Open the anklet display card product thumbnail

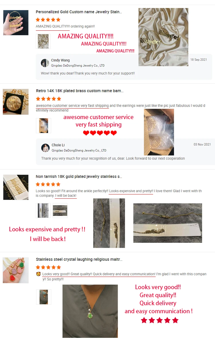[x=16, y=187]
